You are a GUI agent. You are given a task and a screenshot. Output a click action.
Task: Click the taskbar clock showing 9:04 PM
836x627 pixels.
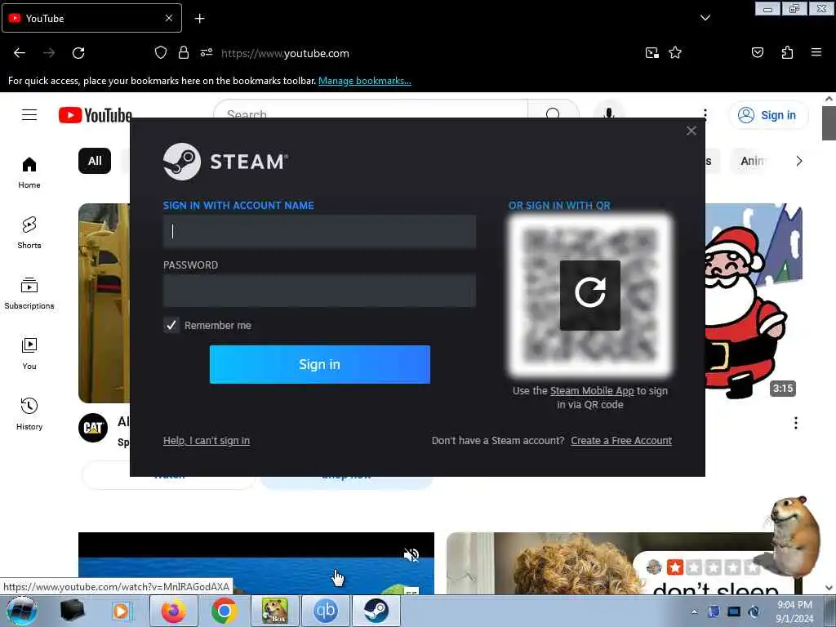click(x=794, y=611)
